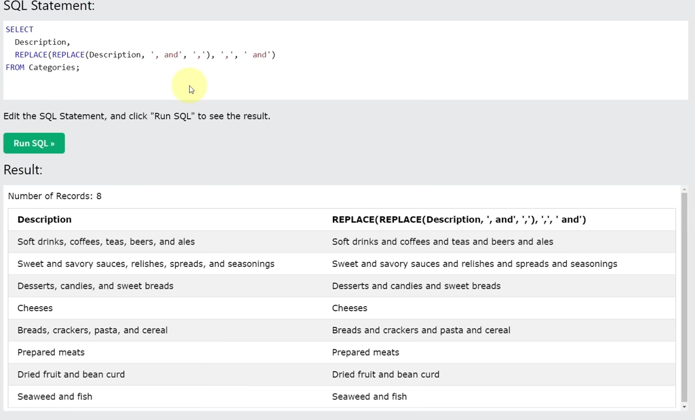This screenshot has width=695, height=420.
Task: Select the 'Cheeses' cell in the REPLACE column
Action: pyautogui.click(x=349, y=308)
